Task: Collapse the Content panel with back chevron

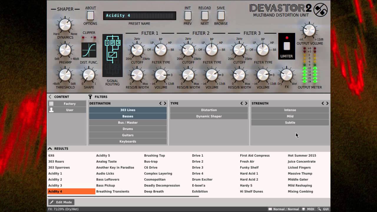Action: pyautogui.click(x=50, y=97)
